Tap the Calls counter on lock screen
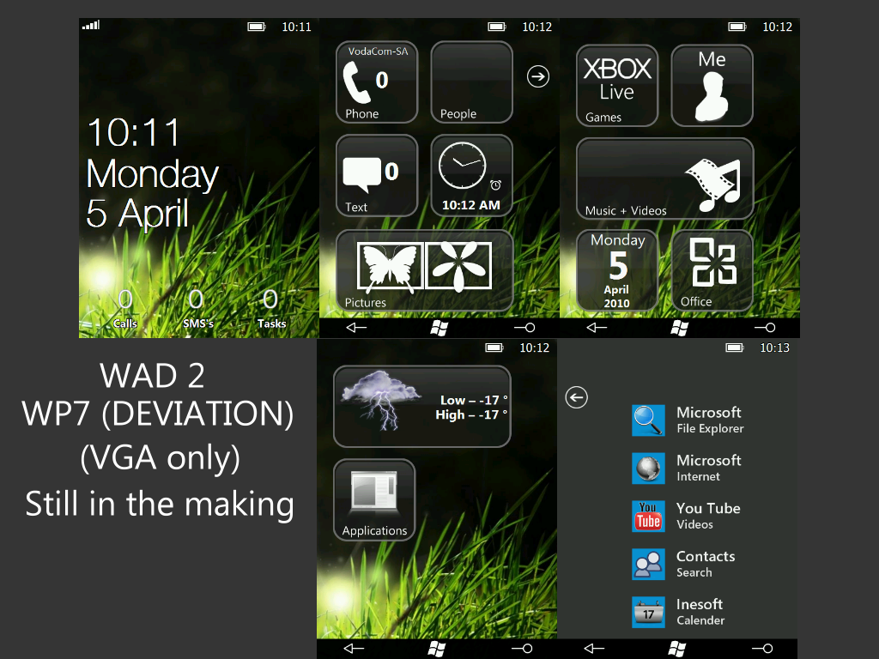Image resolution: width=879 pixels, height=659 pixels. (x=125, y=308)
